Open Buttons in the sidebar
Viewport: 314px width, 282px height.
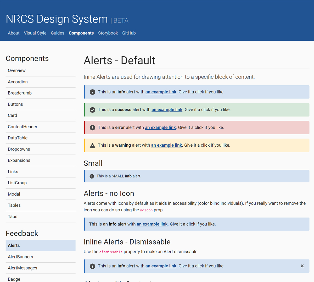(41, 104)
